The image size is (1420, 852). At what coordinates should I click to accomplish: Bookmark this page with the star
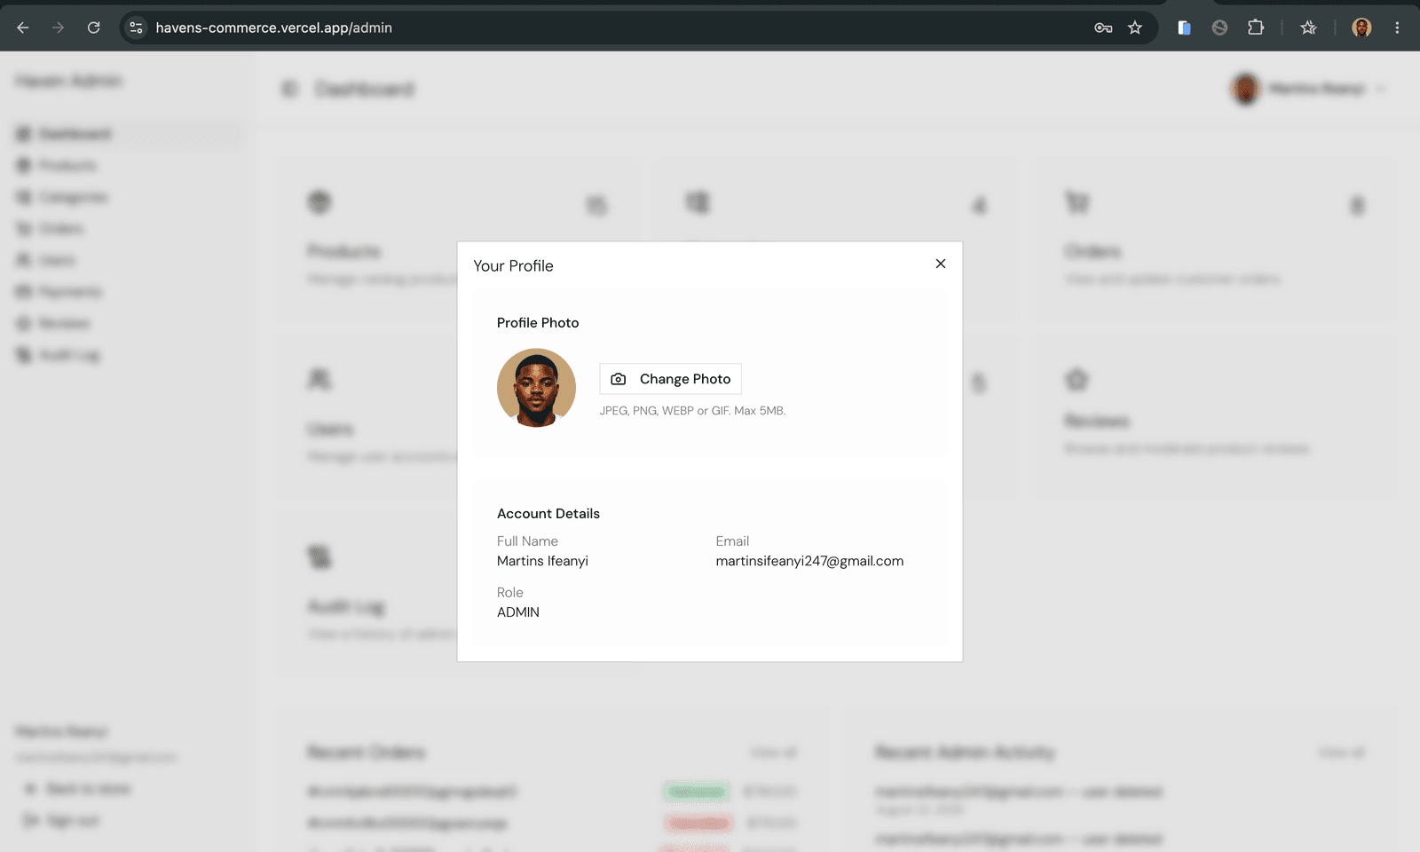[1134, 28]
